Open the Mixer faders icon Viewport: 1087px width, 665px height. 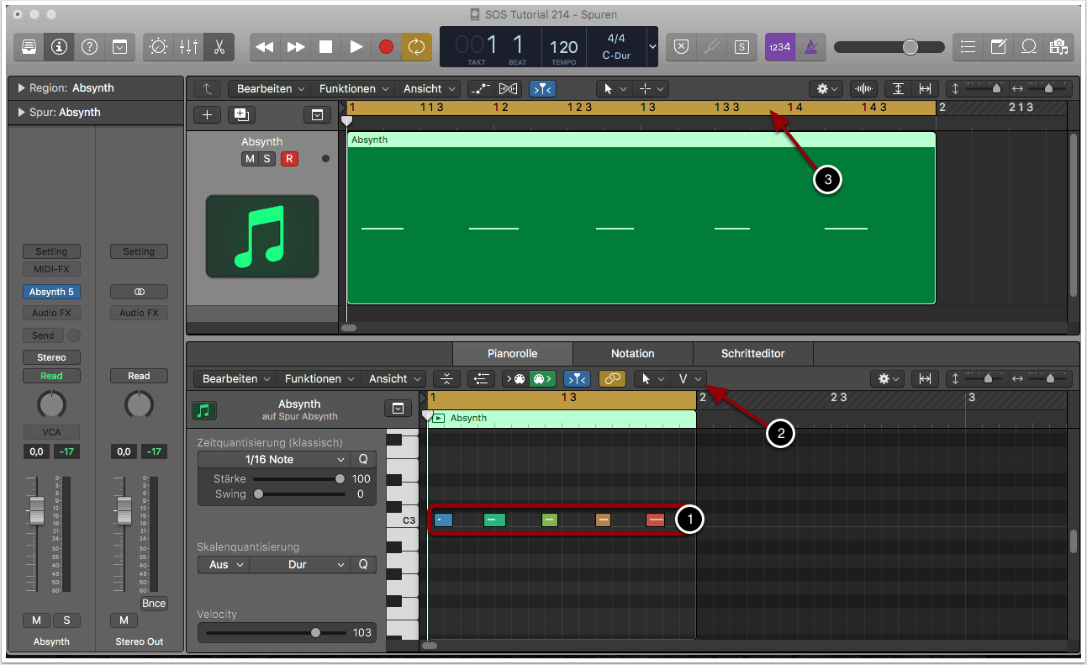pyautogui.click(x=188, y=47)
